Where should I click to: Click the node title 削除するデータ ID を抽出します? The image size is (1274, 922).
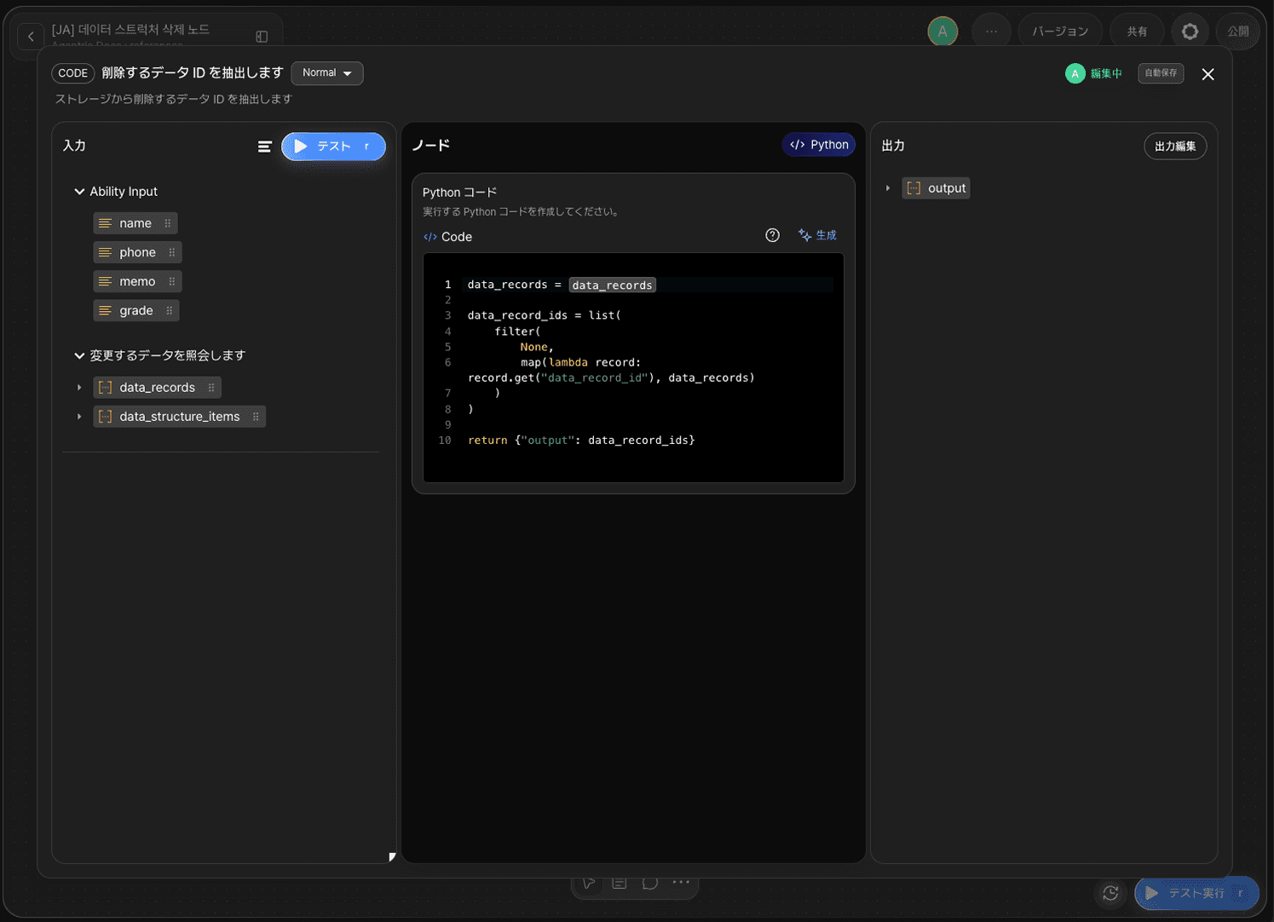(192, 73)
